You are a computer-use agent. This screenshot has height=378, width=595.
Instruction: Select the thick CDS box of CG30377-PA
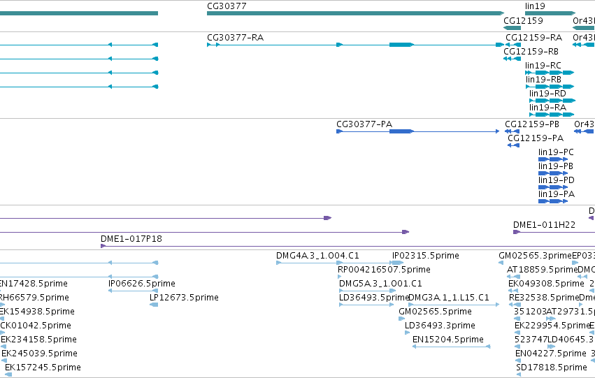[401, 131]
